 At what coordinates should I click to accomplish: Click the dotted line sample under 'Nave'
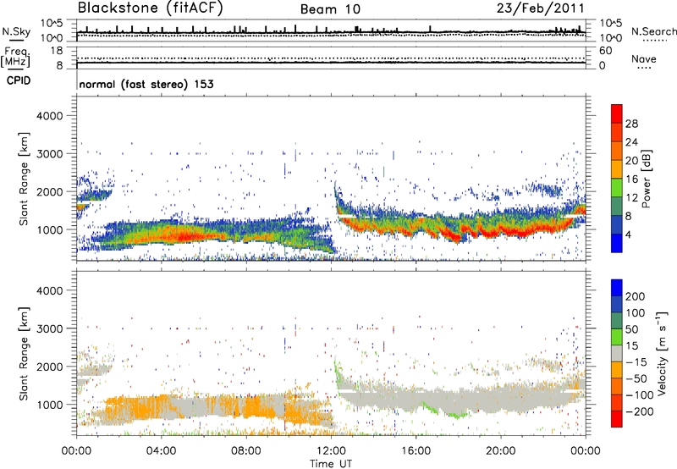click(x=644, y=69)
